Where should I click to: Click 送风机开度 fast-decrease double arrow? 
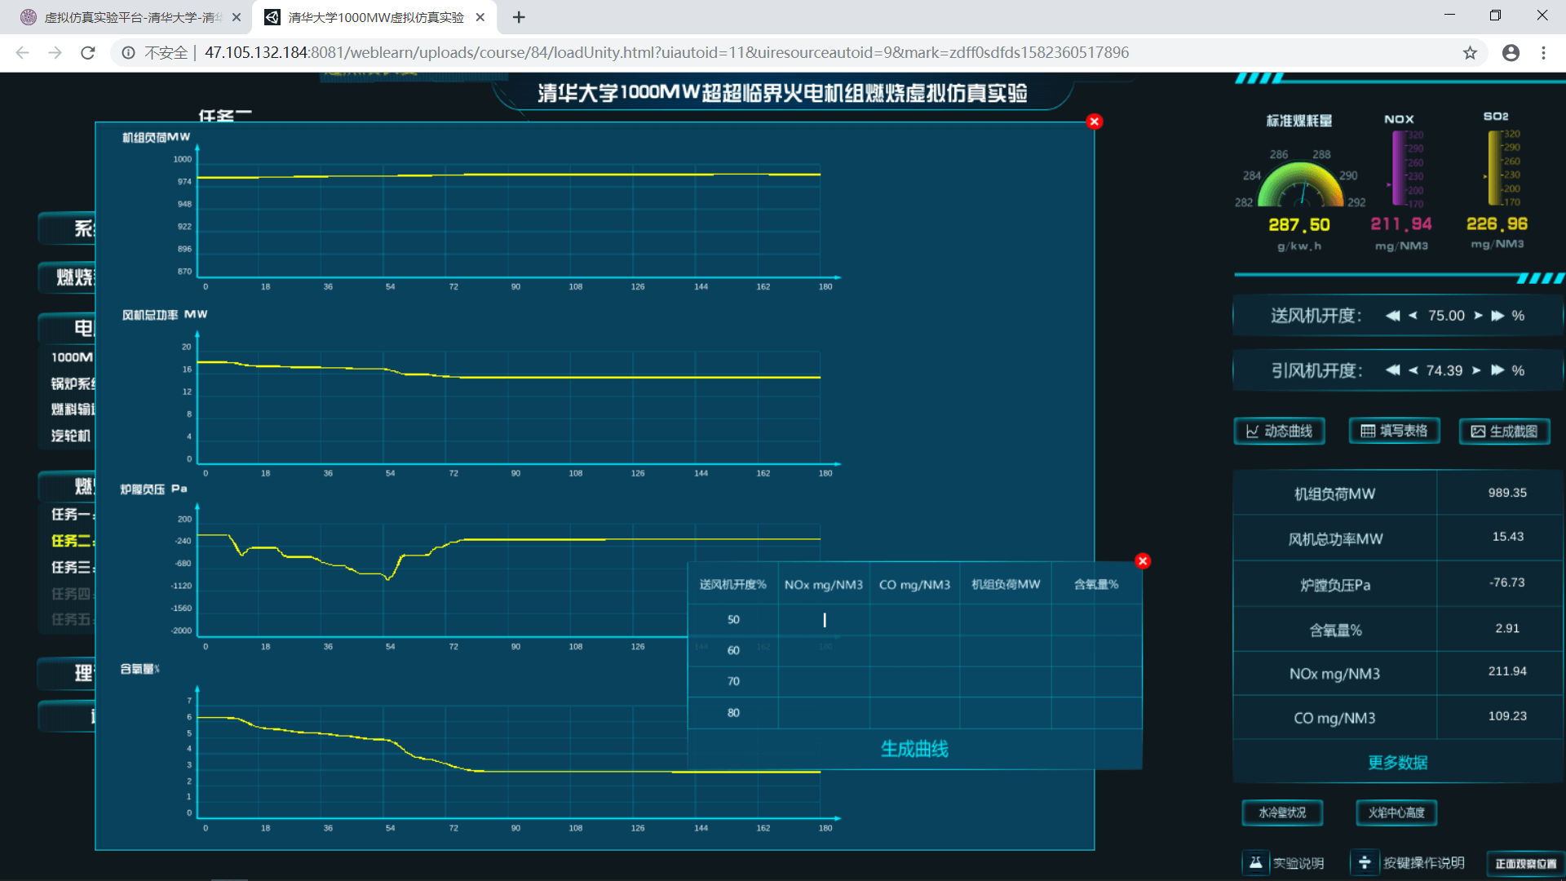pos(1392,316)
